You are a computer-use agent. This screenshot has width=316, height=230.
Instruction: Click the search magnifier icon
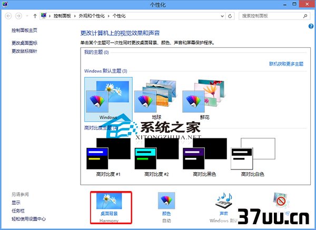[x=305, y=16]
